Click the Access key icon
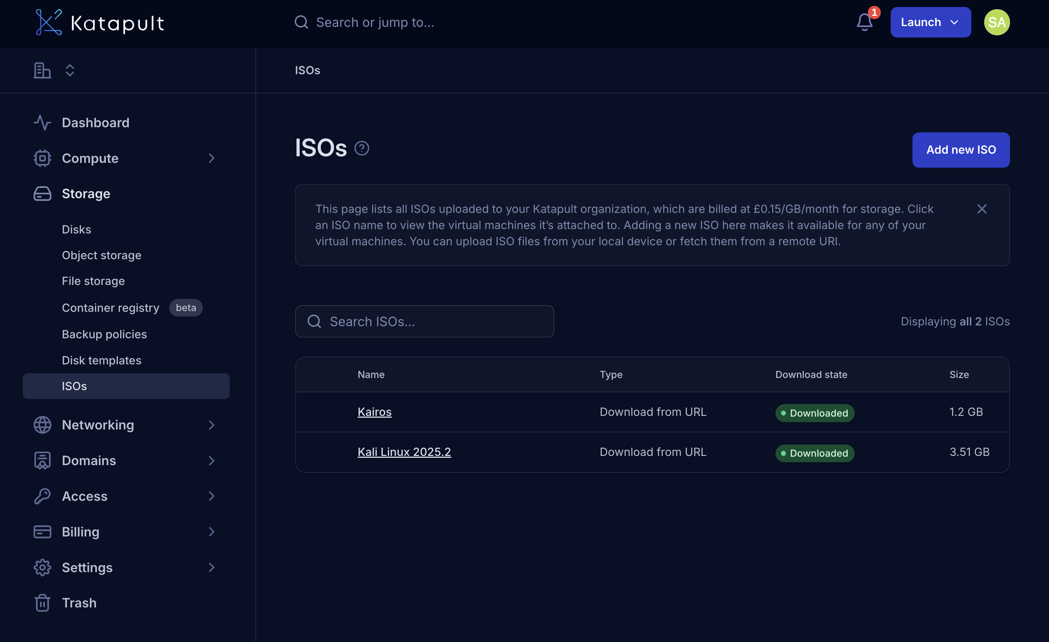The width and height of the screenshot is (1049, 642). (x=42, y=496)
